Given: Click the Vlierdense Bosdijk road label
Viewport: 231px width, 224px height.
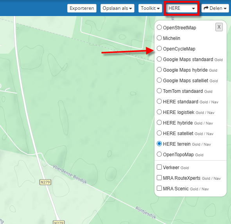Looking at the screenshot, I should (70, 174).
